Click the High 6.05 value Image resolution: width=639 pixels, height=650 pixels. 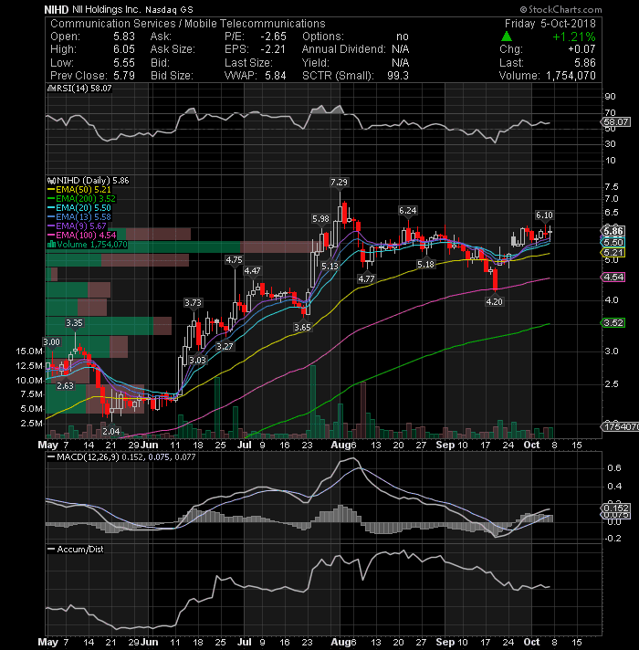[124, 49]
